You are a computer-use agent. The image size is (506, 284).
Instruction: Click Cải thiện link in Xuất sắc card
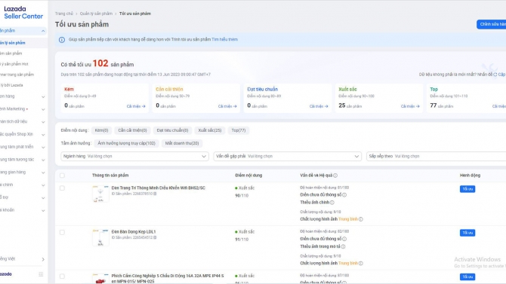[x=410, y=106]
